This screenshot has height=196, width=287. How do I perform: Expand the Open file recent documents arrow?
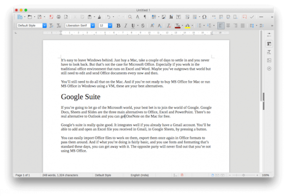34,17
